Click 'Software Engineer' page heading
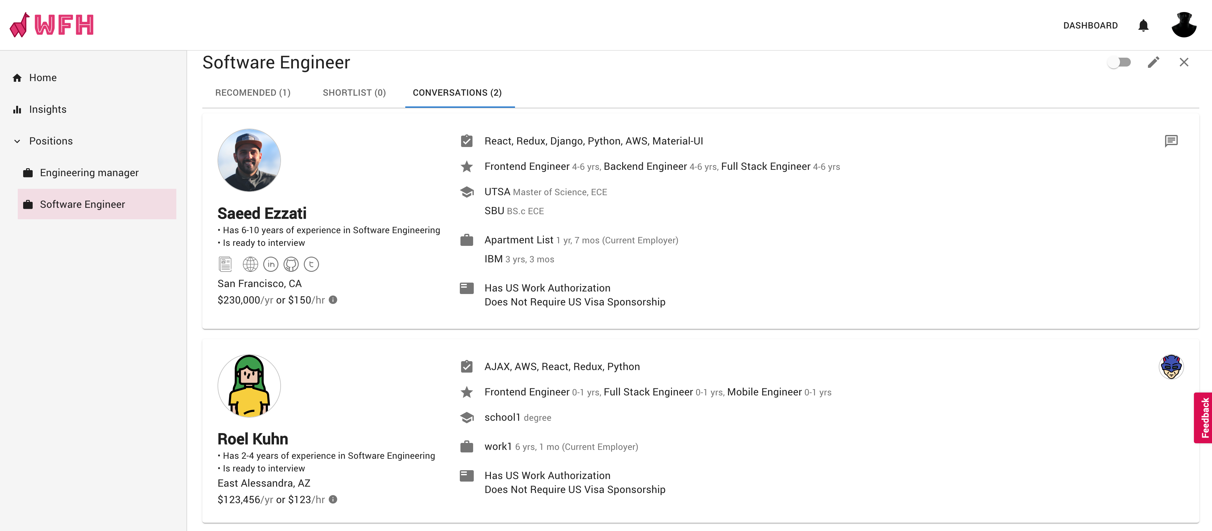The height and width of the screenshot is (531, 1212). coord(276,62)
